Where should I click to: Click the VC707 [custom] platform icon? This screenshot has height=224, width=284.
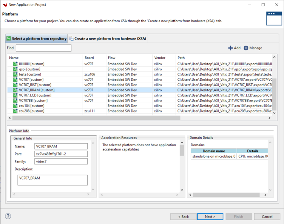coord(15,80)
